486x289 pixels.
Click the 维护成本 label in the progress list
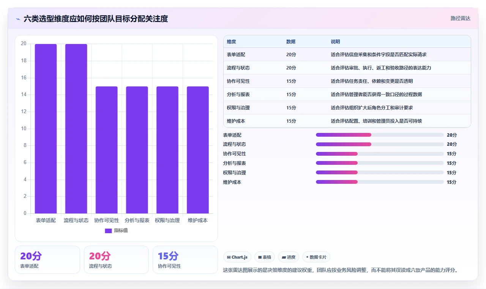232,182
